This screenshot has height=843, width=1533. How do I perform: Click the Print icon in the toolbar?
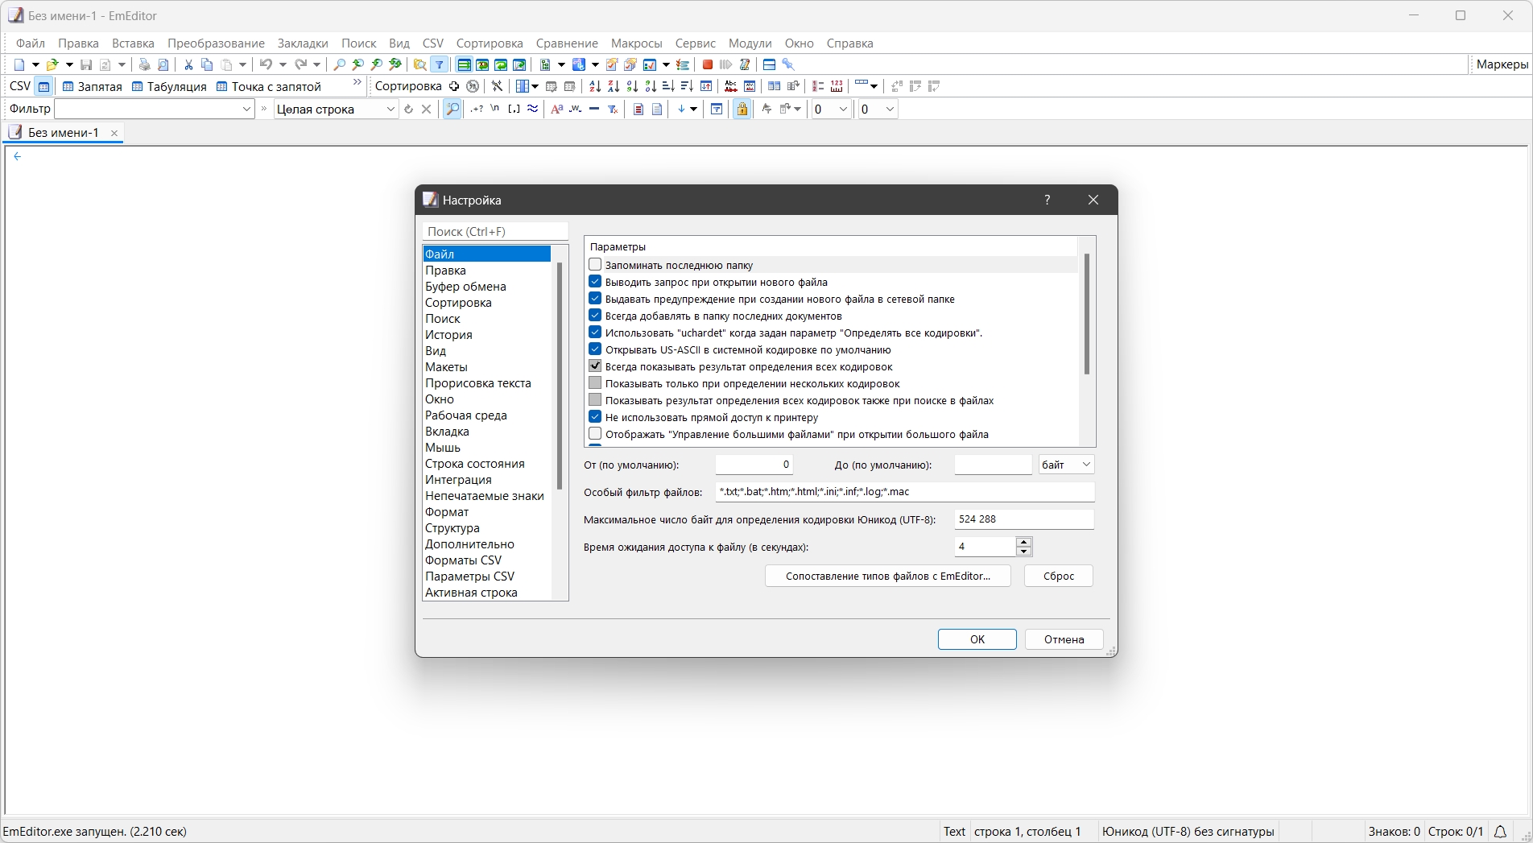(x=144, y=64)
